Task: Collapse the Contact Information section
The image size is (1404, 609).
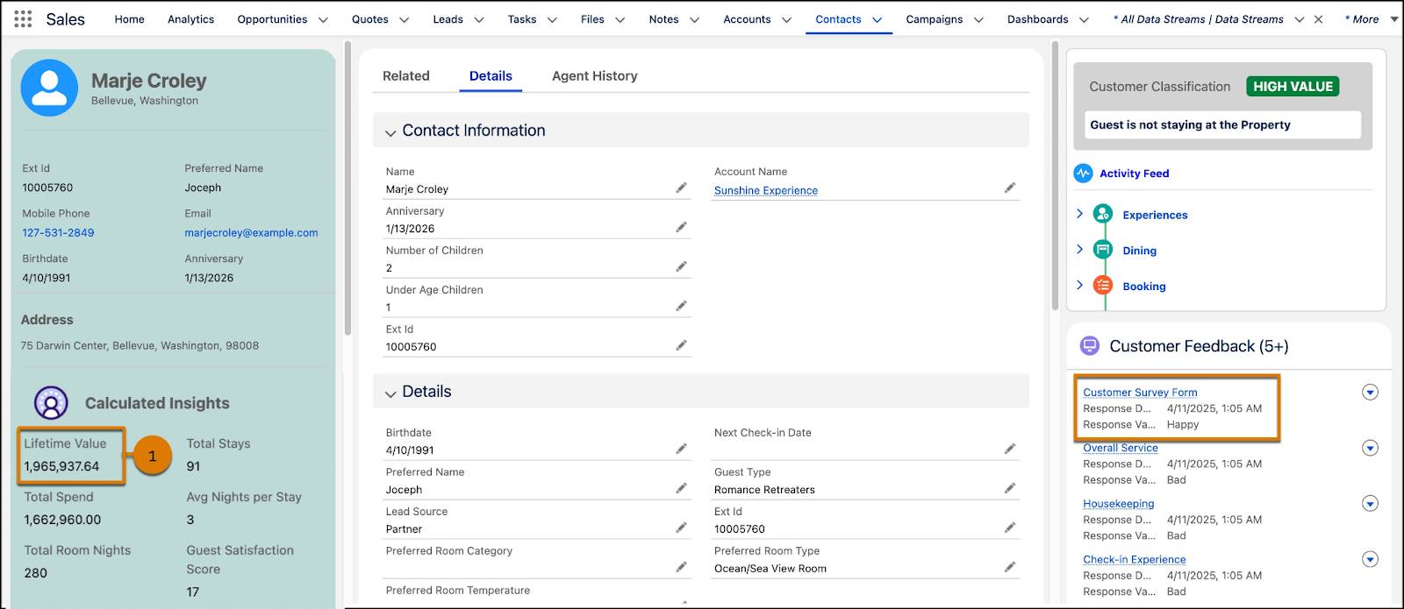Action: tap(390, 132)
